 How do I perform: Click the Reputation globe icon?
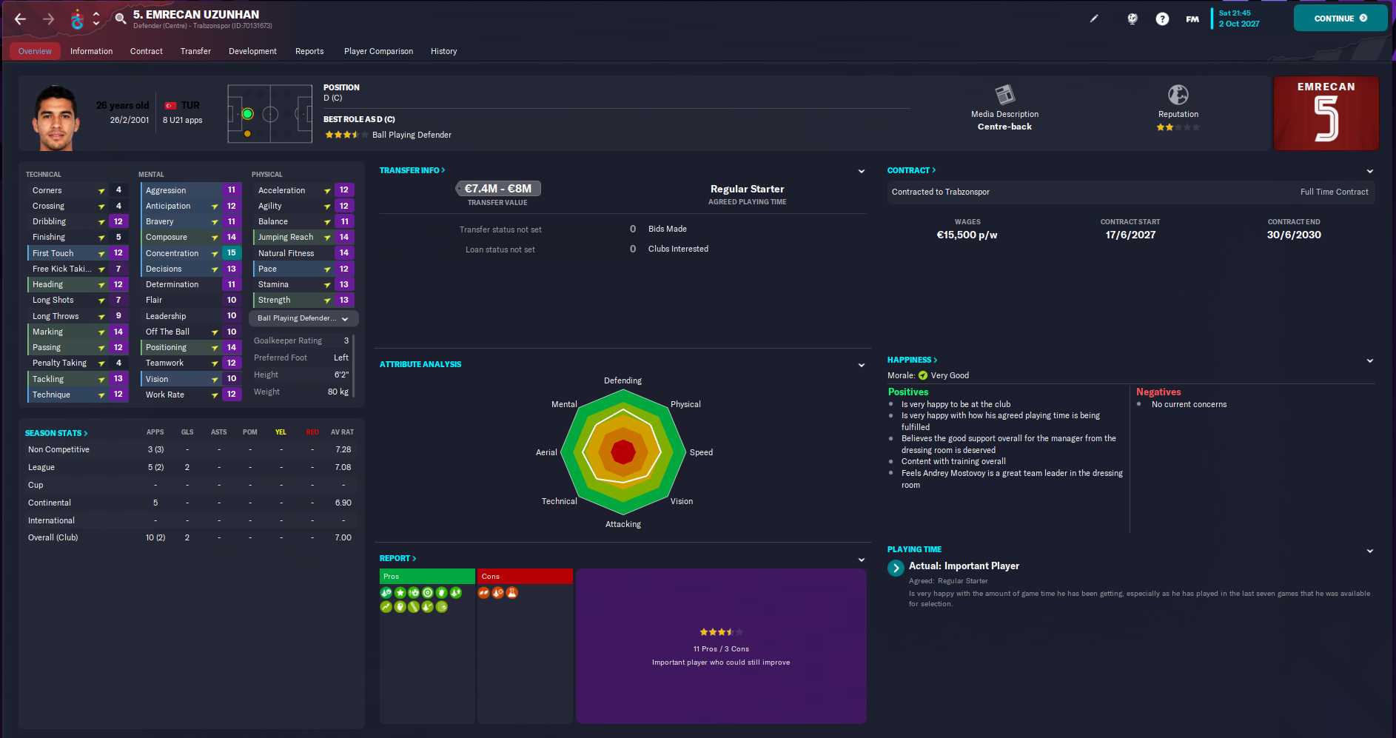(1178, 95)
